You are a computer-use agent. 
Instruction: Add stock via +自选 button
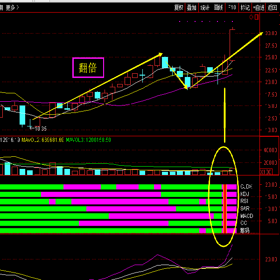(259, 7)
